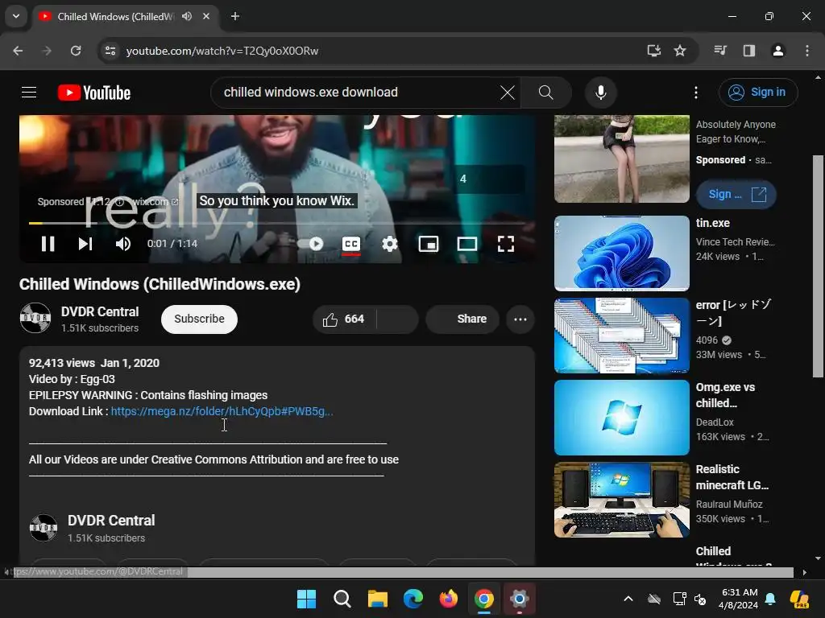Go to YouTube home via logo
Screen dimensions: 825x618
[x=94, y=93]
